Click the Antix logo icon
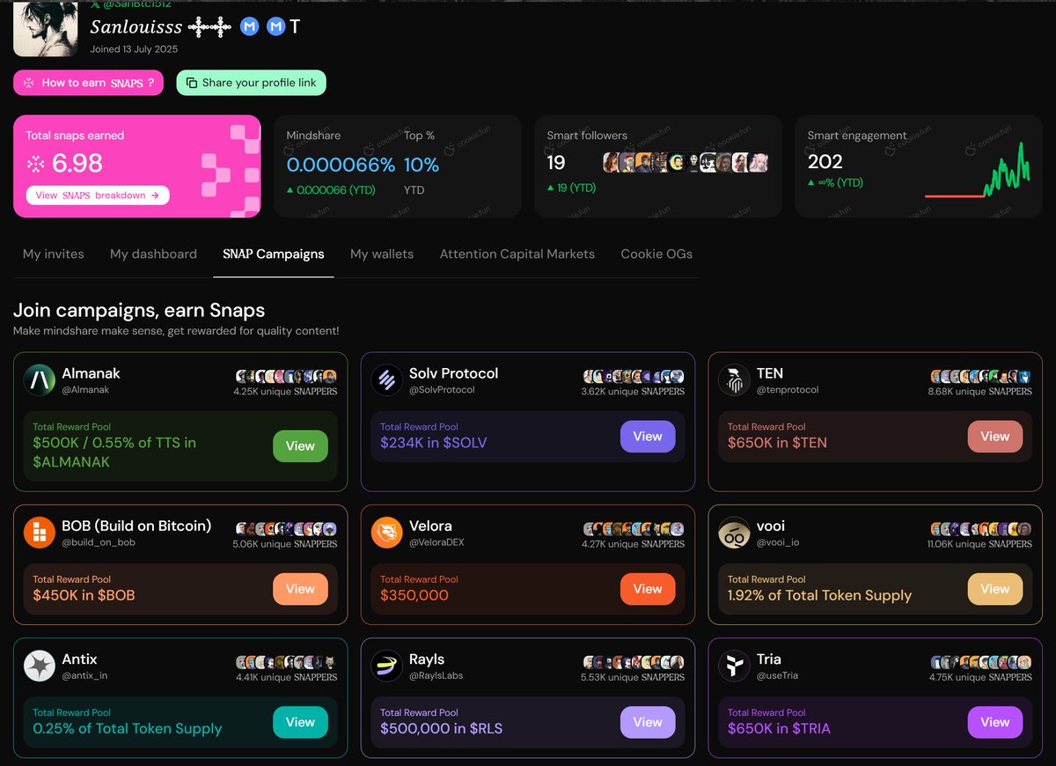This screenshot has width=1056, height=766. point(40,667)
